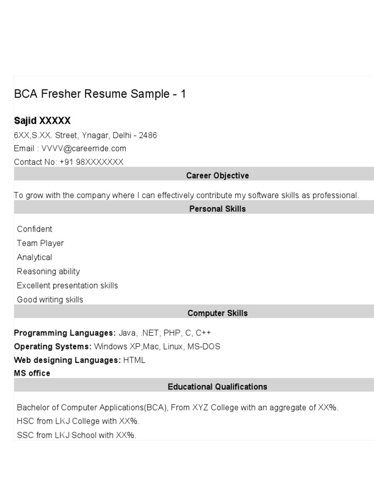Click 'Excellent presentation skills' line
374x499 pixels.
67,286
